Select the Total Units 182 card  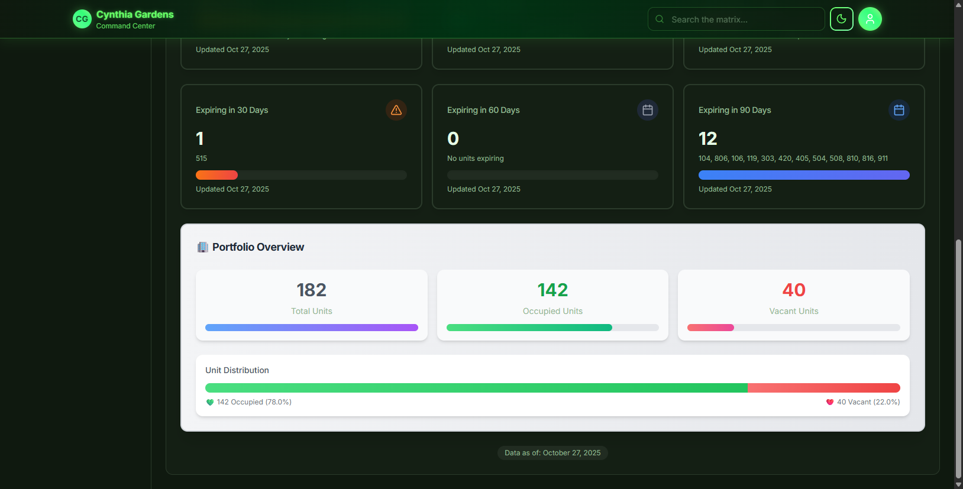pyautogui.click(x=312, y=305)
